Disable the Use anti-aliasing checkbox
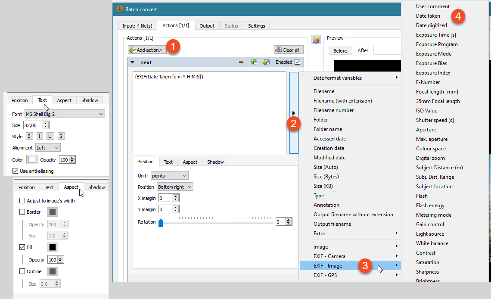The image size is (491, 299). point(16,171)
